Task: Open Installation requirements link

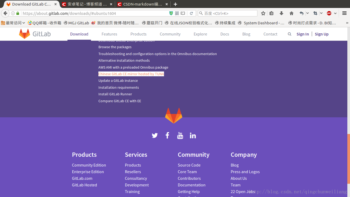Action: tap(119, 87)
